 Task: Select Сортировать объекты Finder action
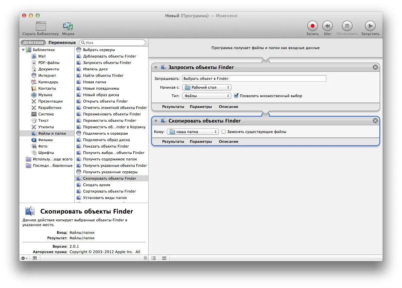[109, 191]
